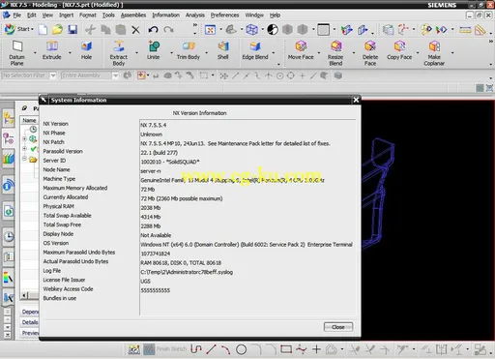Click the 'NX 7.5.5.4' version value
The width and height of the screenshot is (495, 359).
coord(154,125)
